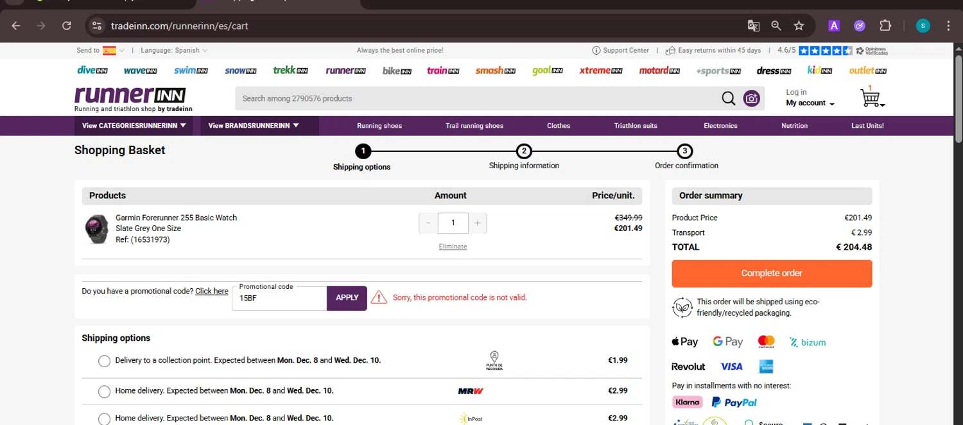
Task: Go to the kidinn store logo
Action: tap(820, 70)
